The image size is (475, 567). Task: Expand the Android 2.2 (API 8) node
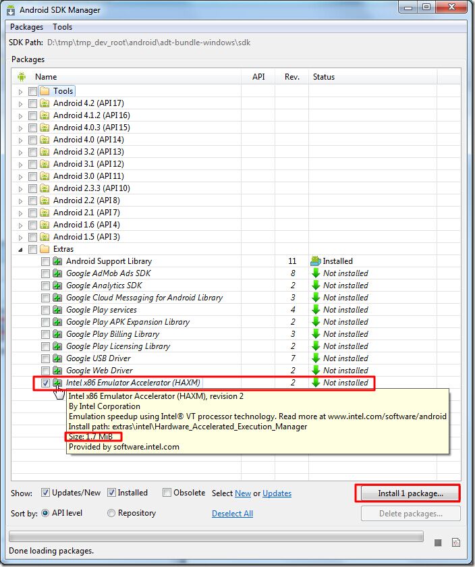[x=21, y=201]
